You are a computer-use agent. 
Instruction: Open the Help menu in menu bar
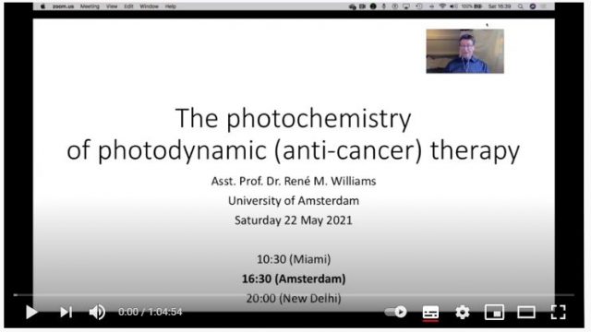[171, 6]
